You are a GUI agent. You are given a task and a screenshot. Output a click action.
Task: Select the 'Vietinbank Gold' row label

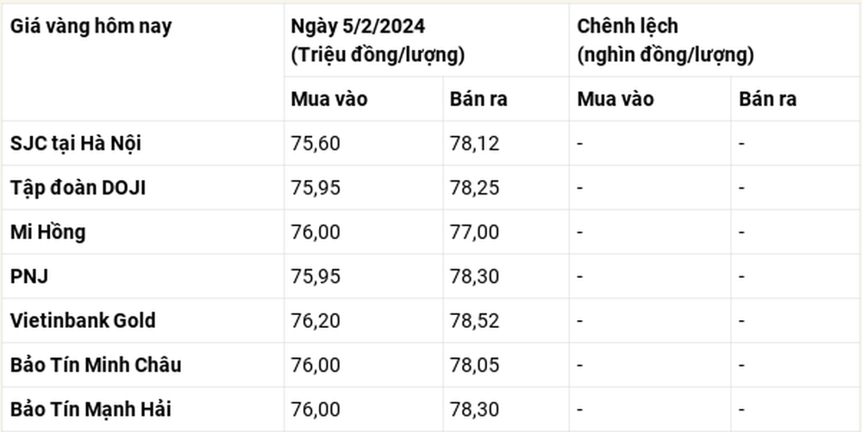point(83,321)
